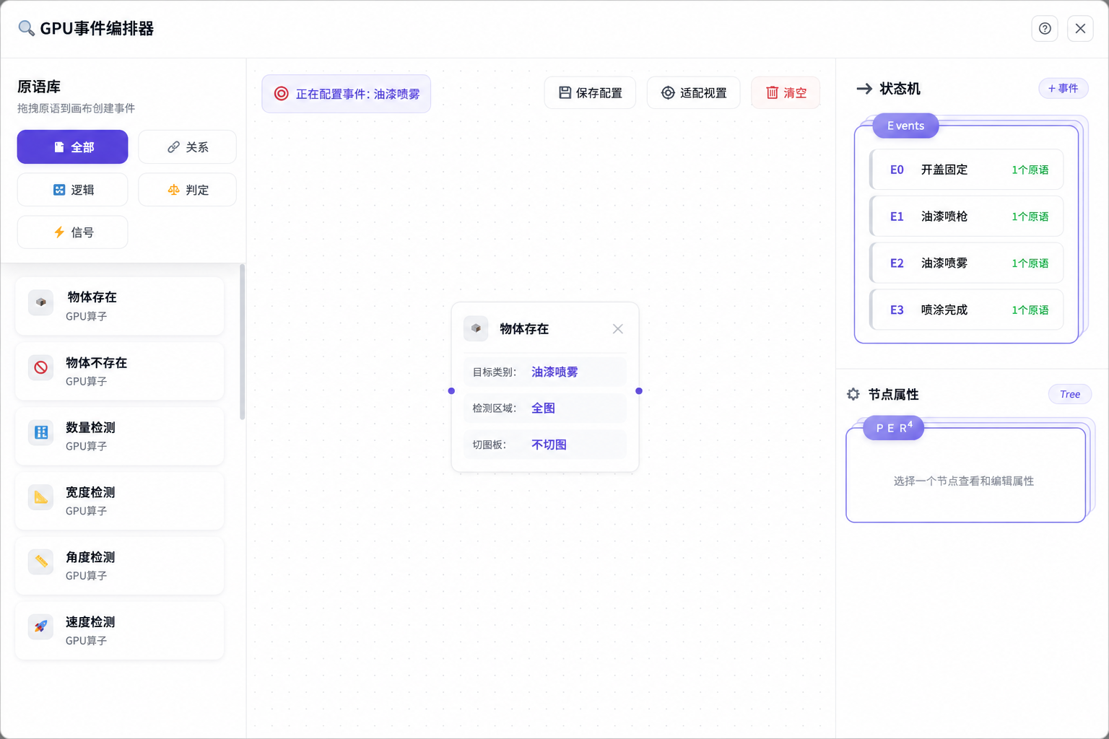Click the 数量检测 grid icon

point(41,432)
